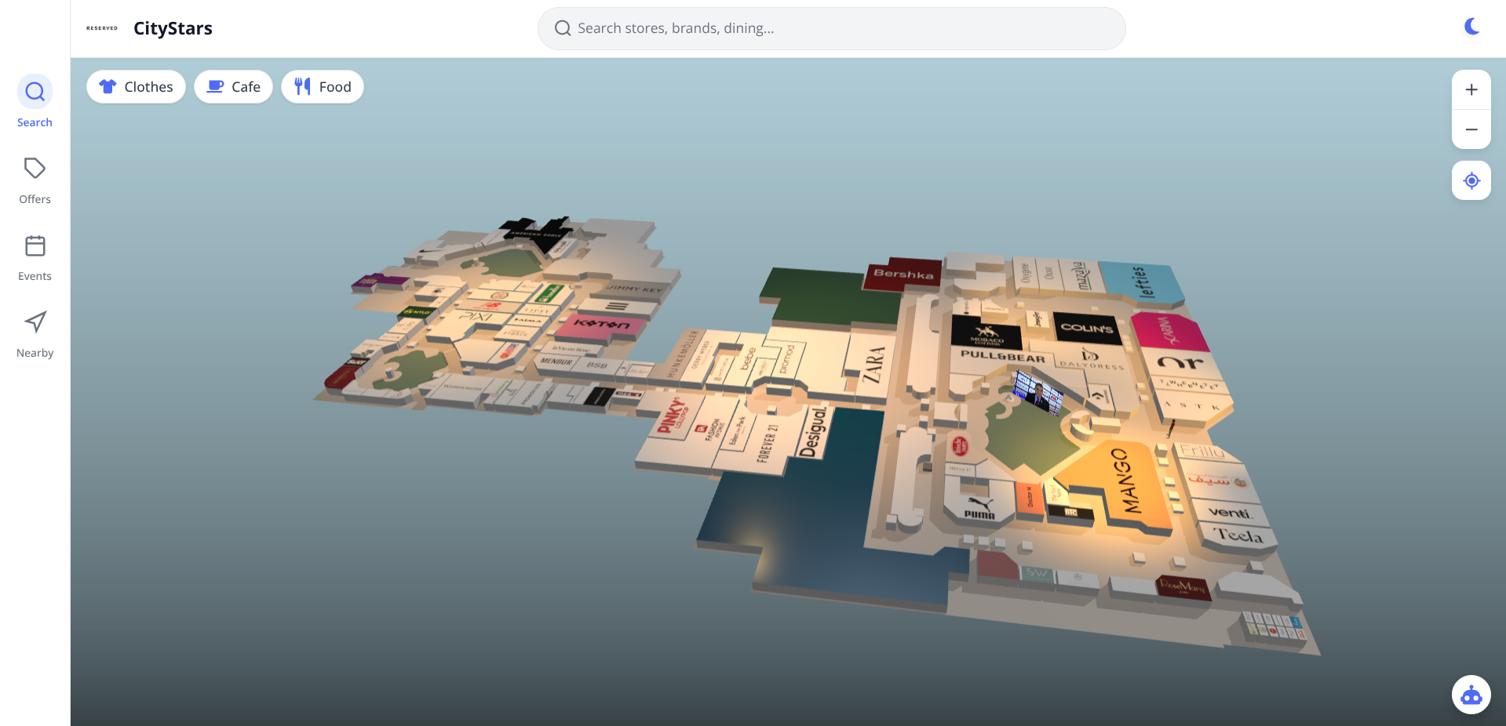
Task: Activate the locate-me GPS button
Action: 1471,180
